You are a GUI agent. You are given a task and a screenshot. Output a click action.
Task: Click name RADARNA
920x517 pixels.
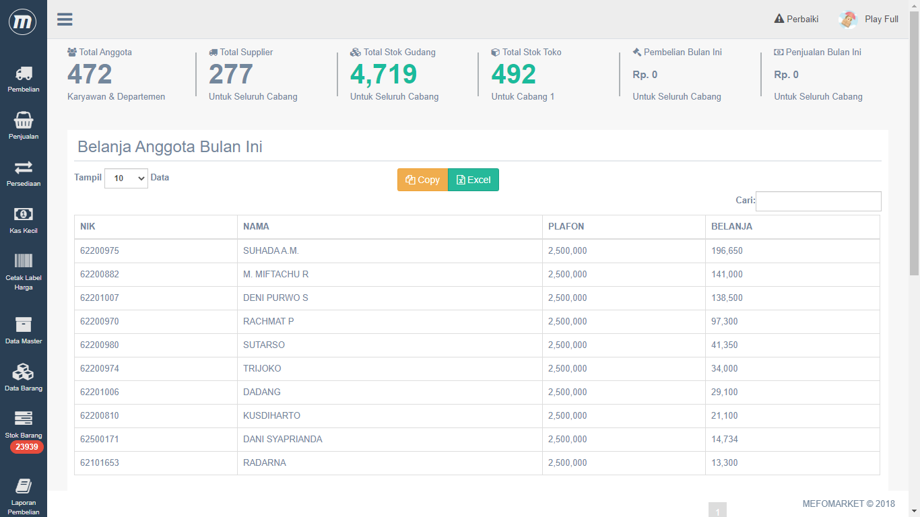tap(265, 462)
